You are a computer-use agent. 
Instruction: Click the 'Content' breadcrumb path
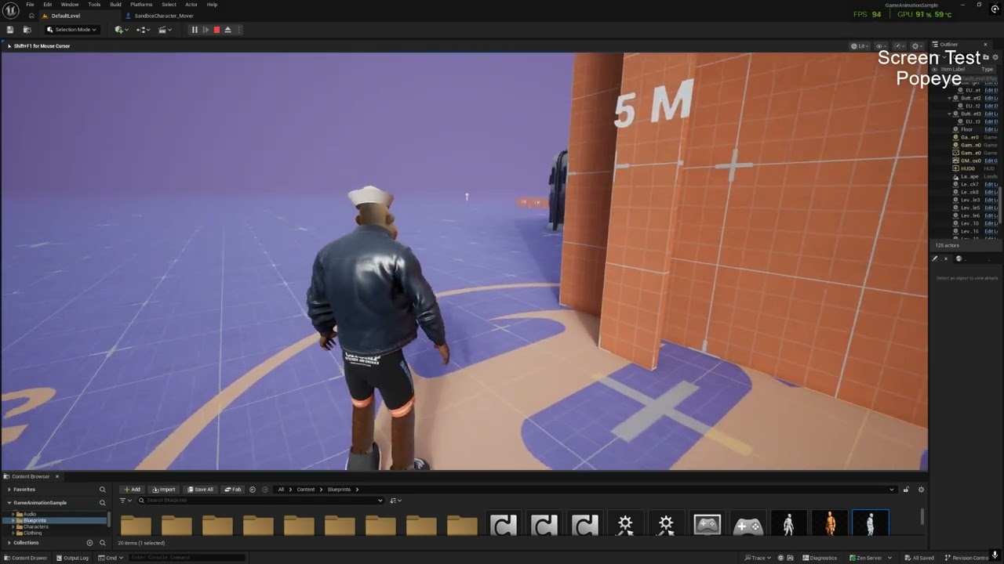pos(306,490)
